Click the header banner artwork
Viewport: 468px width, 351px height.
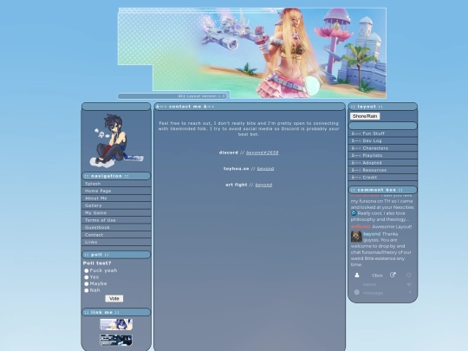[x=252, y=53]
